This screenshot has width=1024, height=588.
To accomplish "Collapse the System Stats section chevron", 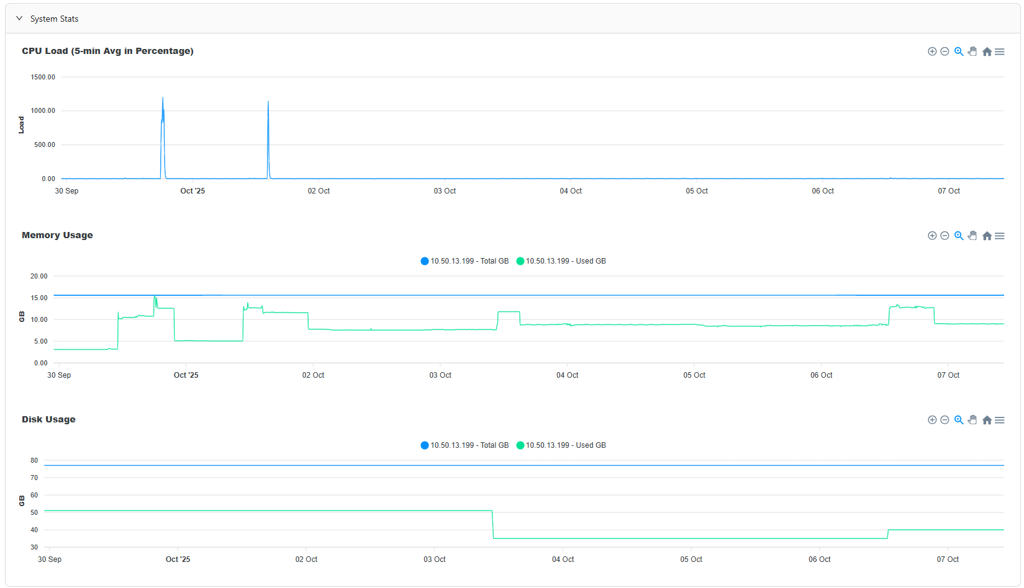I will (19, 19).
